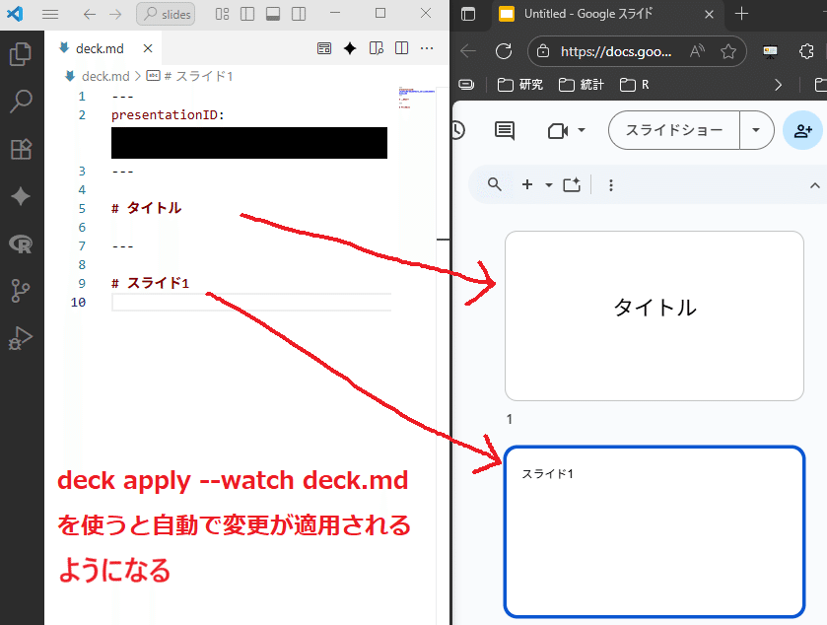The height and width of the screenshot is (625, 827).
Task: Close the Untitled - Google スライド browser tab
Action: coord(710,14)
